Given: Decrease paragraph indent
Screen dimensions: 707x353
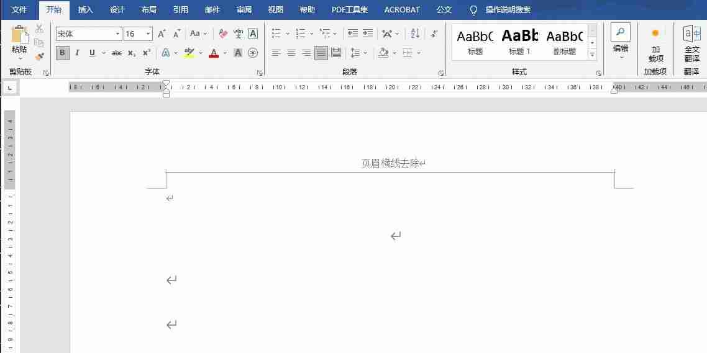Looking at the screenshot, I should pos(353,34).
